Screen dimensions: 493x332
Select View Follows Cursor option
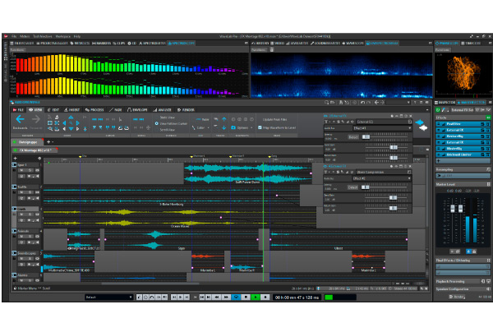click(x=172, y=123)
